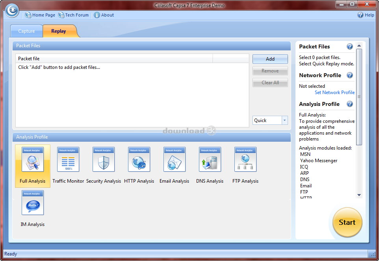Click the Packet file column header
The image size is (379, 261).
[114, 58]
